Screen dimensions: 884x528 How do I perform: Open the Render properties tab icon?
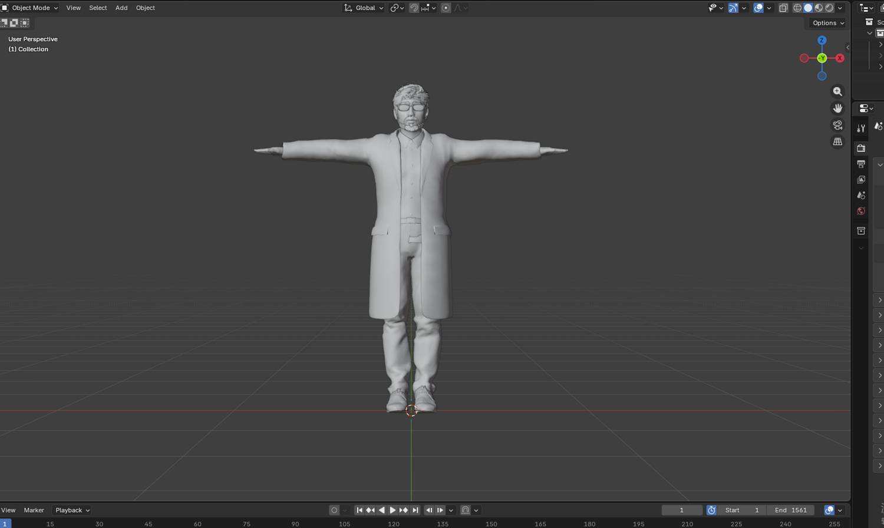point(861,148)
